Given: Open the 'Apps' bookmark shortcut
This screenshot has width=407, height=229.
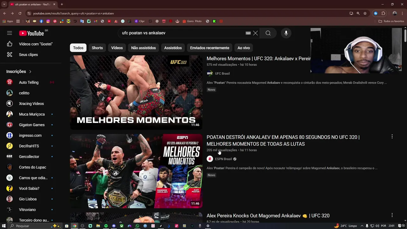Looking at the screenshot, I should (8, 21).
